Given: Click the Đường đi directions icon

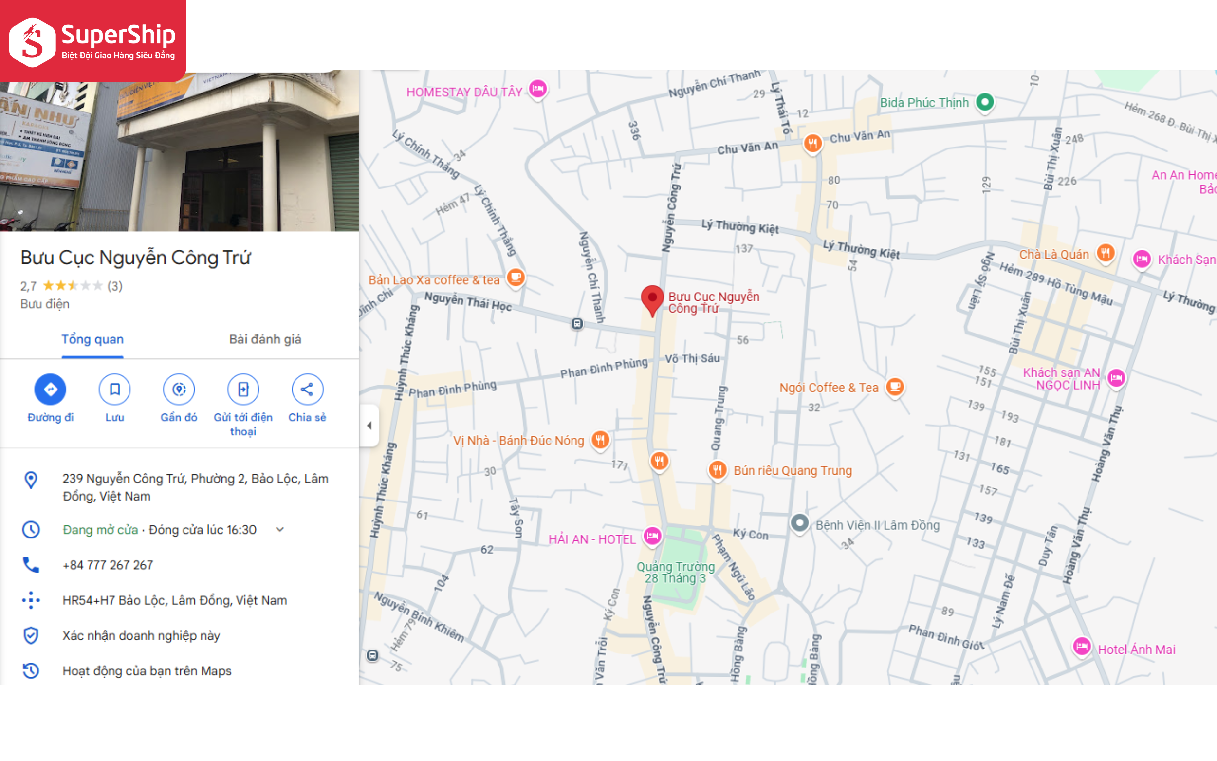Looking at the screenshot, I should click(50, 389).
